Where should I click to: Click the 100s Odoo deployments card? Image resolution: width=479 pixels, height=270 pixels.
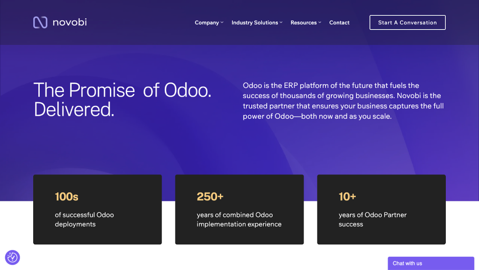tap(97, 209)
